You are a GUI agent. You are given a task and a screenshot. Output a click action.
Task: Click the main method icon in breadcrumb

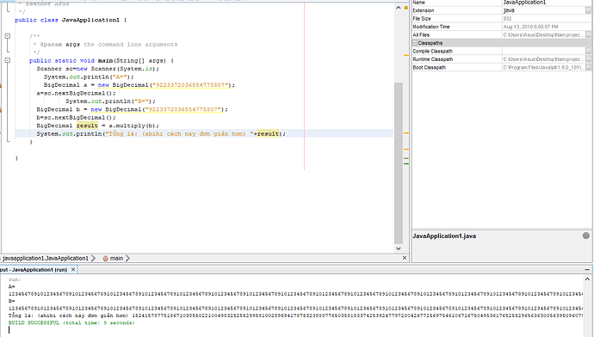tap(105, 258)
